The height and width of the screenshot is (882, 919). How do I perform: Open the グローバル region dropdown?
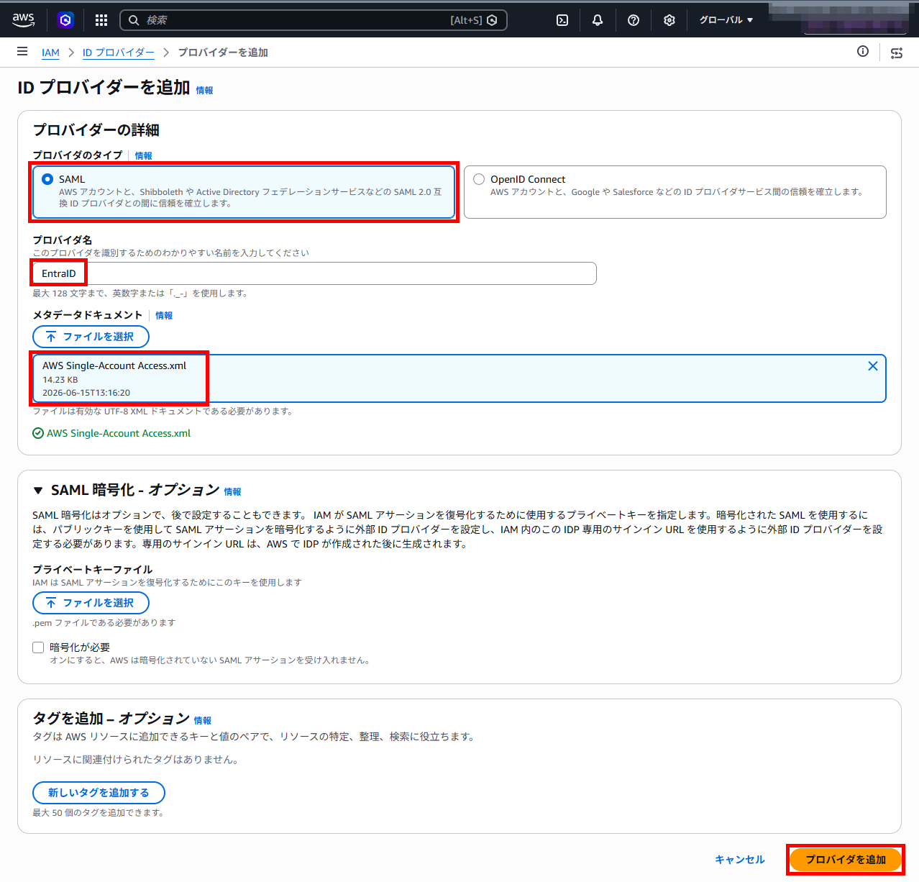tap(726, 20)
